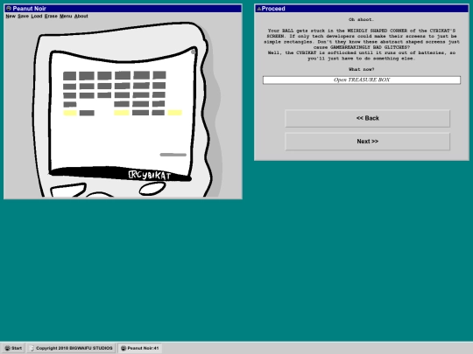Open the Load menu item
Screen dimensions: 473x354
point(37,17)
